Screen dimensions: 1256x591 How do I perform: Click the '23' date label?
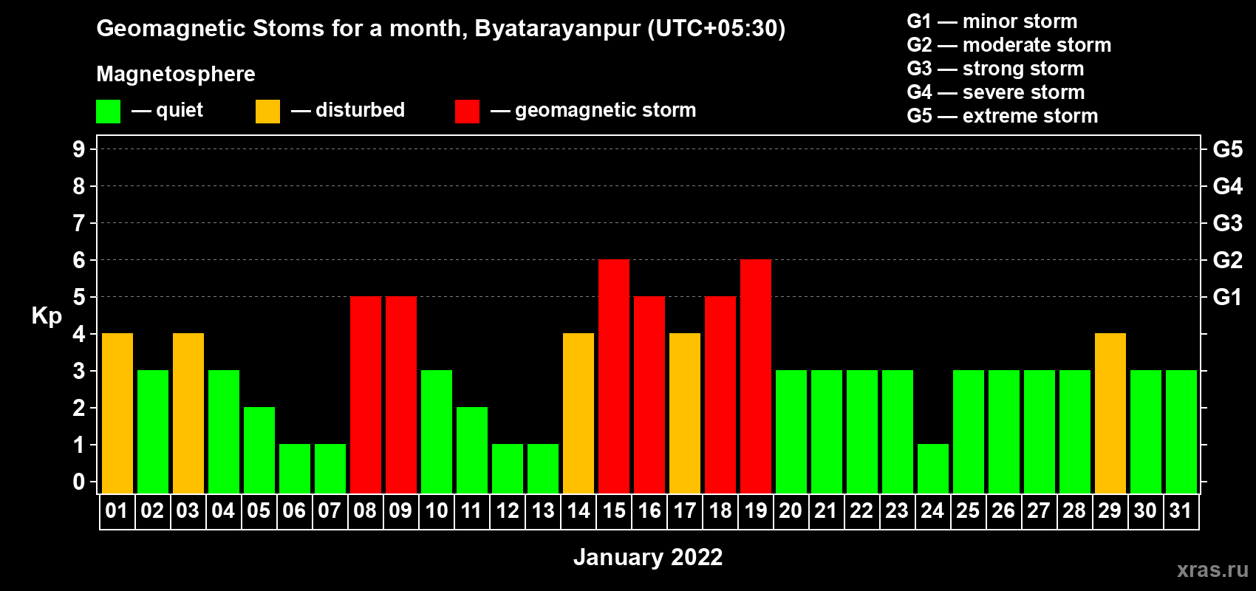click(897, 510)
